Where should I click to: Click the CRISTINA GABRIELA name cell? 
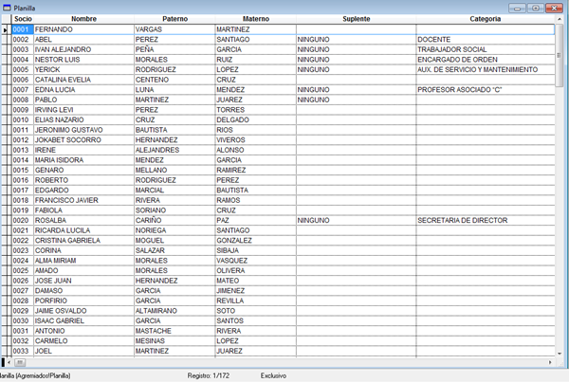pyautogui.click(x=83, y=241)
